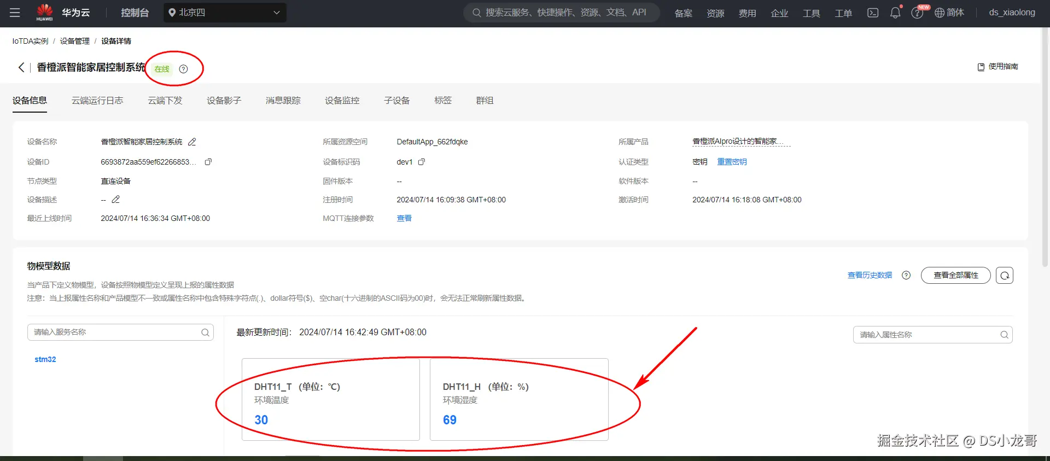Switch to 云端运行日志 tab

pyautogui.click(x=97, y=101)
